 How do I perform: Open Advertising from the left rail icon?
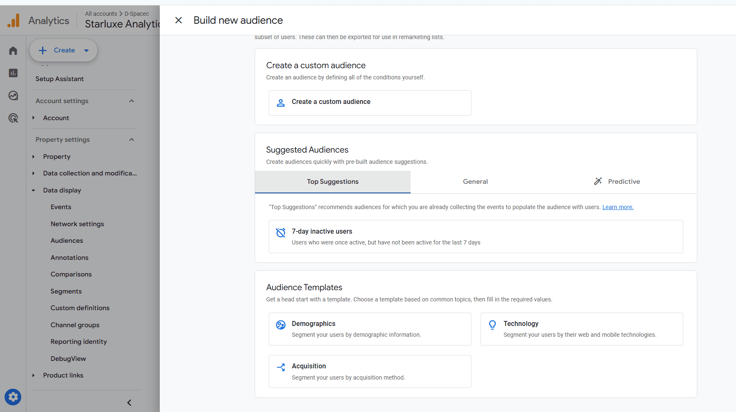coord(12,118)
